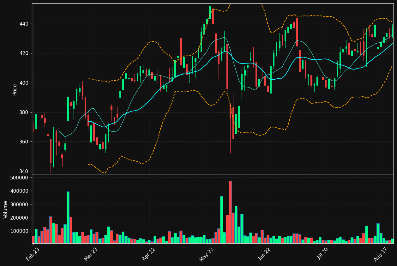397x266 pixels.
Task: Click the 400 price axis tick
Action: (24, 83)
